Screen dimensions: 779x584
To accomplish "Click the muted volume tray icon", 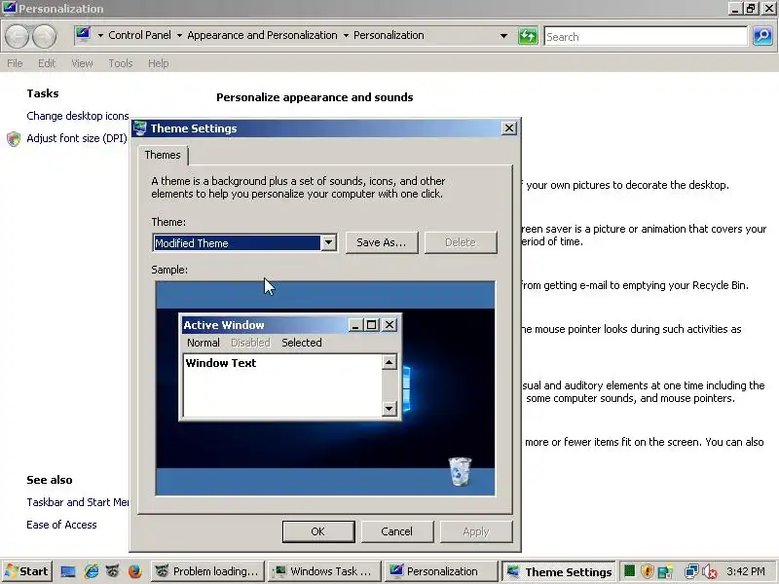I will (711, 572).
